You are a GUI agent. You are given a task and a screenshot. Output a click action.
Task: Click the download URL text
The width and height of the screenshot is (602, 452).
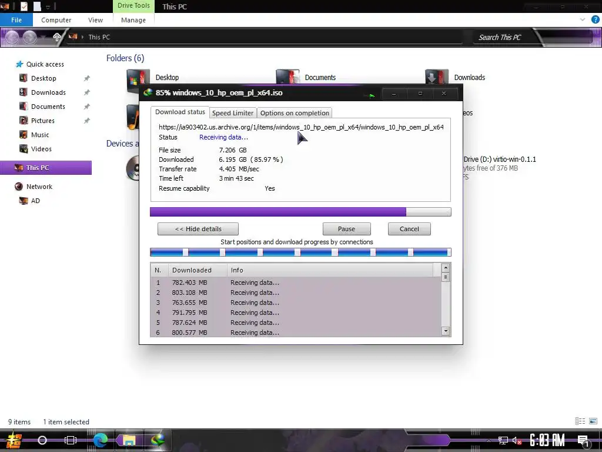[301, 127]
